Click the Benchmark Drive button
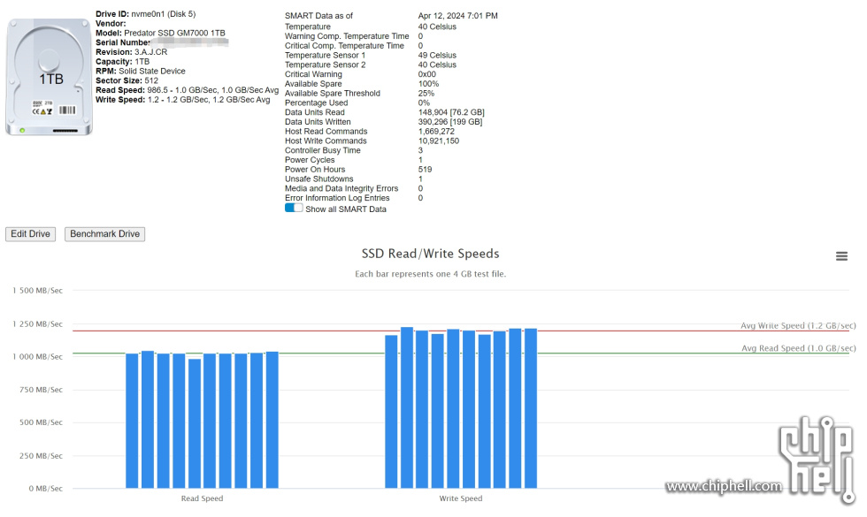The height and width of the screenshot is (517, 867). (104, 234)
